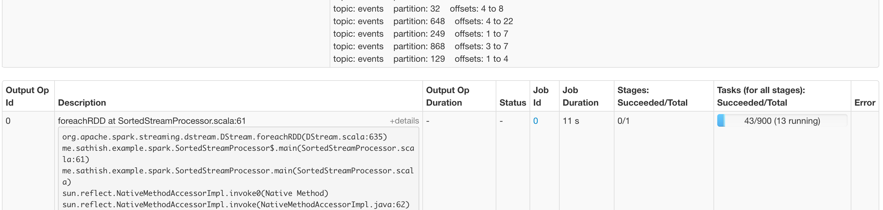Select the Tasks Succeeded/Total column header

[761, 97]
